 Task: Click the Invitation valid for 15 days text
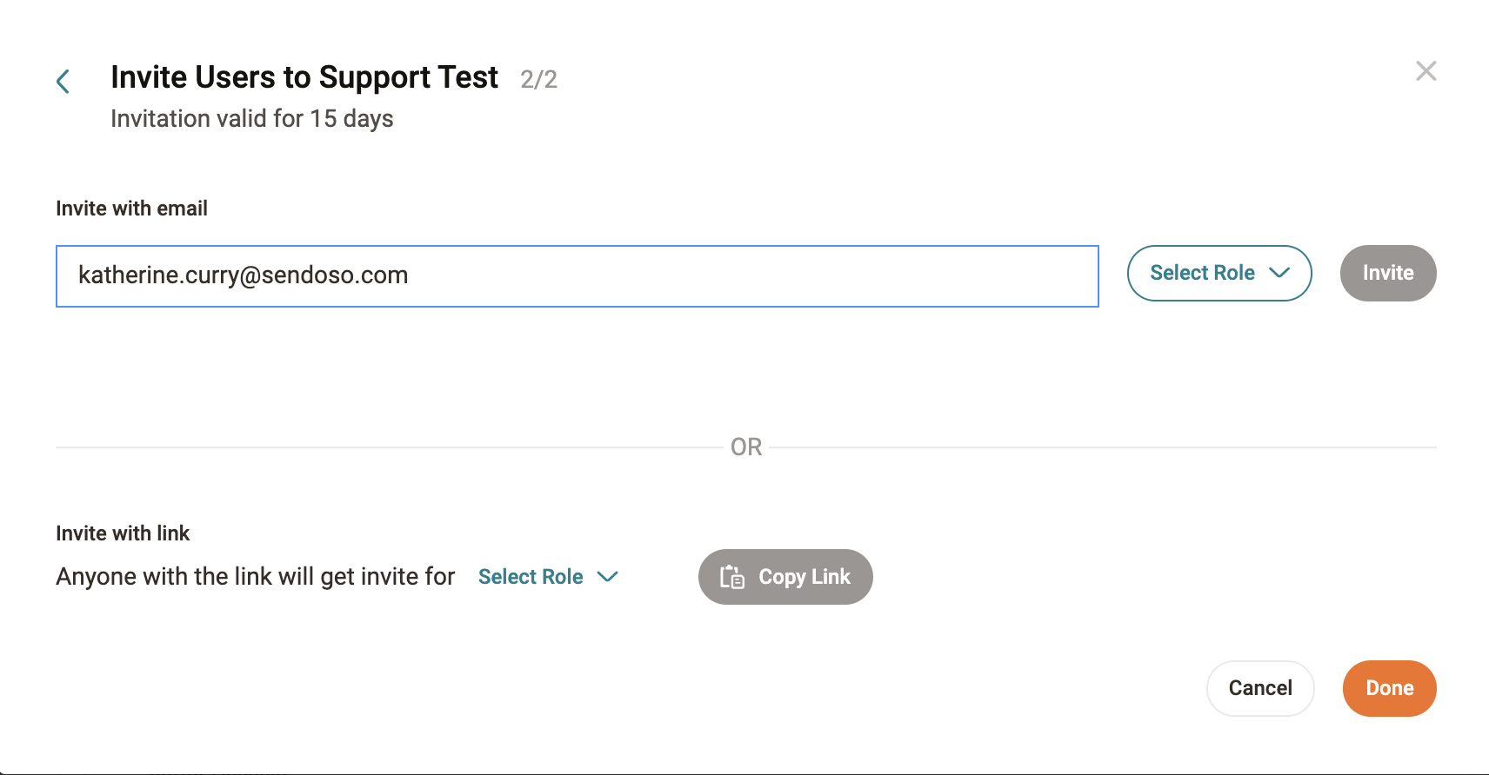point(252,119)
